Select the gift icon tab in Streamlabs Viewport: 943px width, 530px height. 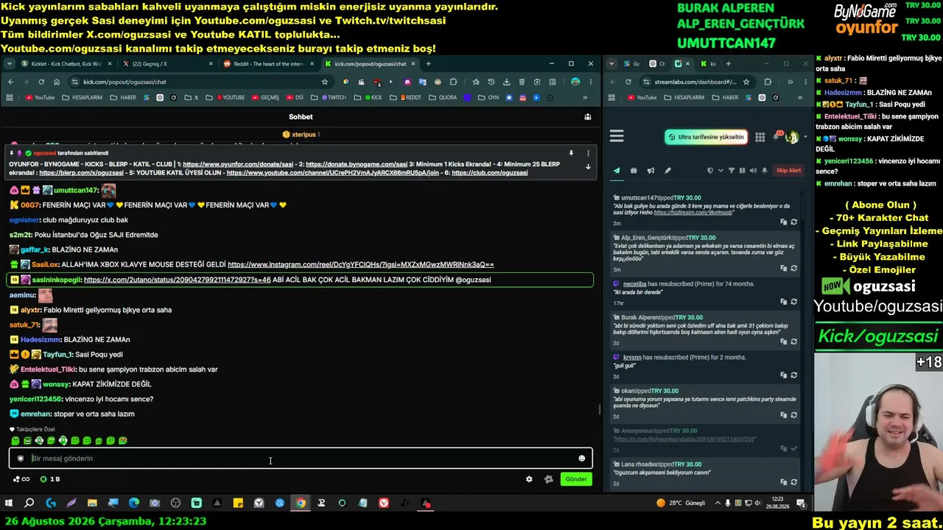click(x=634, y=171)
